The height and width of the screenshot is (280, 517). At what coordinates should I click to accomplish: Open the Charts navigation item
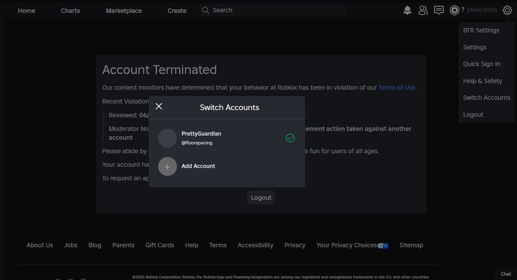pos(70,11)
